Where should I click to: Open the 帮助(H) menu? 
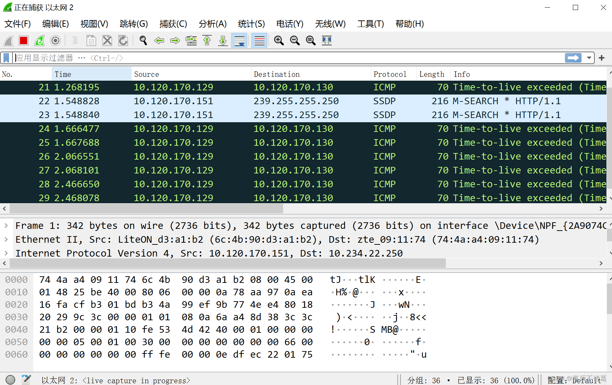tap(410, 24)
